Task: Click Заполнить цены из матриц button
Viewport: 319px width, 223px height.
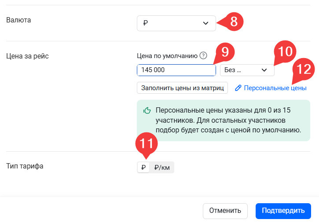Action: point(182,88)
